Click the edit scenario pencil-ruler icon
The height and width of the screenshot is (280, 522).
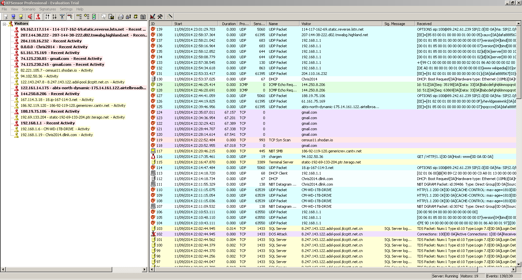point(152,16)
